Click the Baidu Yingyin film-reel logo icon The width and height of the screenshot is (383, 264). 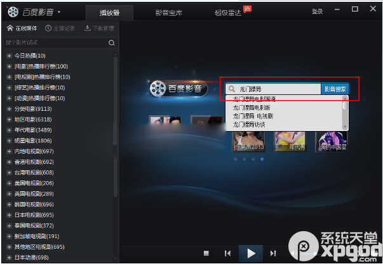(x=13, y=11)
